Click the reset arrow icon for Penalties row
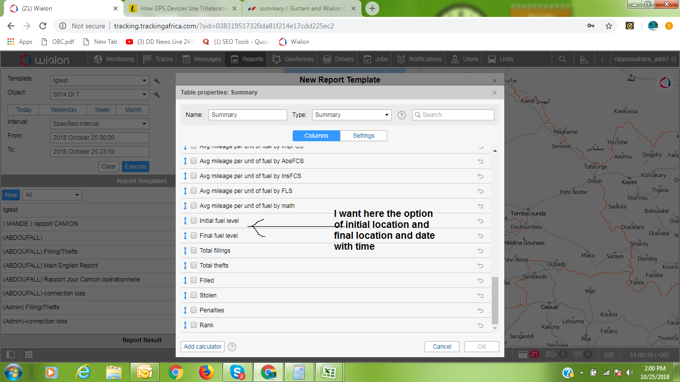The height and width of the screenshot is (382, 680). pos(480,310)
